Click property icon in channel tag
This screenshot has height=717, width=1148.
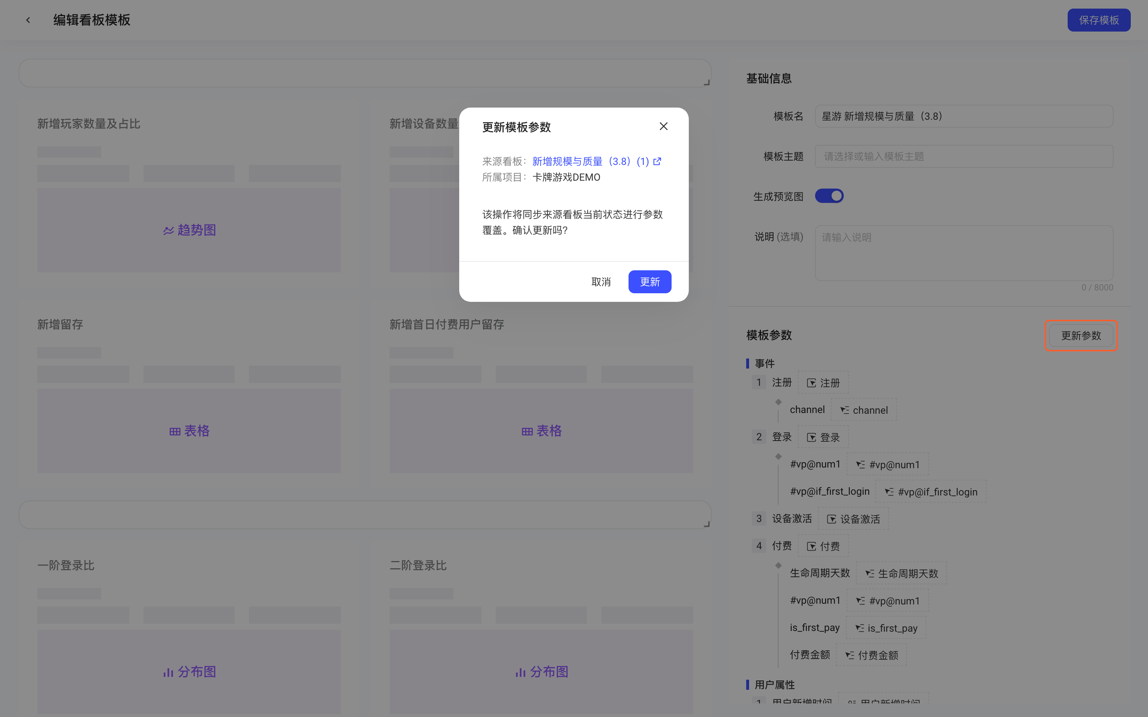point(844,410)
